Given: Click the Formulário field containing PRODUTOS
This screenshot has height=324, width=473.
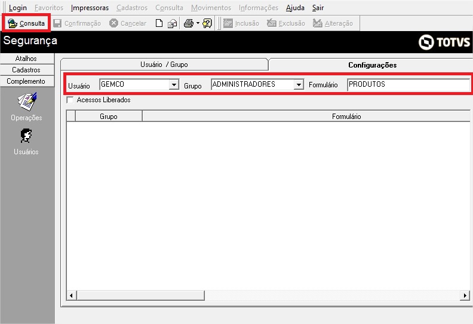Looking at the screenshot, I should coord(408,84).
